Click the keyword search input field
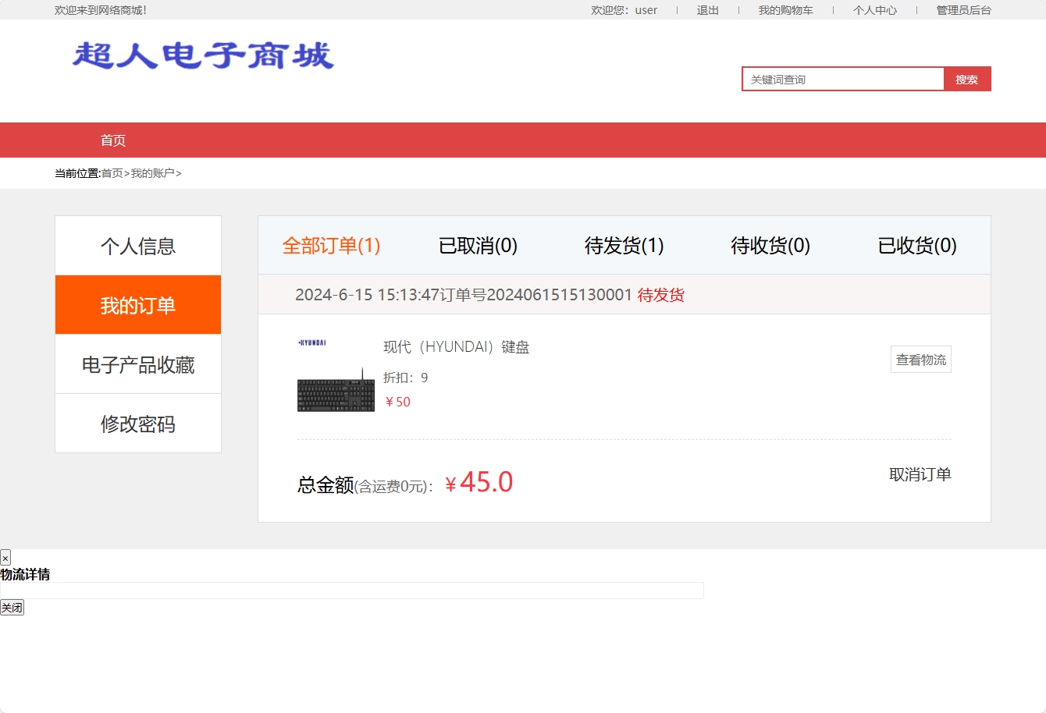1046x713 pixels. (x=843, y=79)
